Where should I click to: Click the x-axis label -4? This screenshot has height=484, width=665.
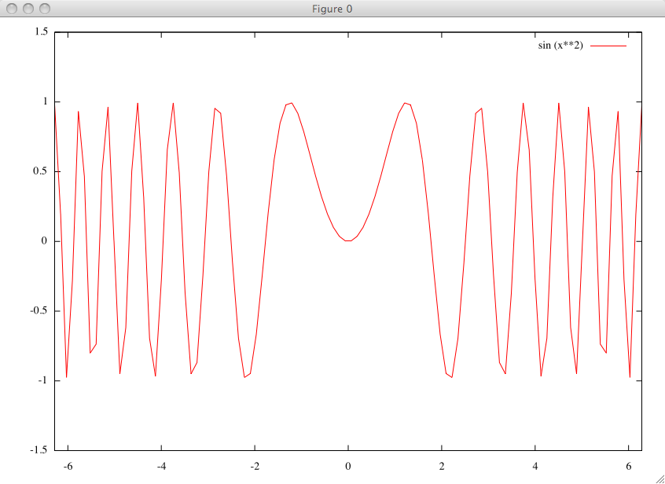(162, 466)
